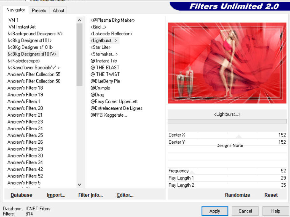Choose the @Entrelacement De Lignes filter
The height and width of the screenshot is (217, 290).
[116, 108]
